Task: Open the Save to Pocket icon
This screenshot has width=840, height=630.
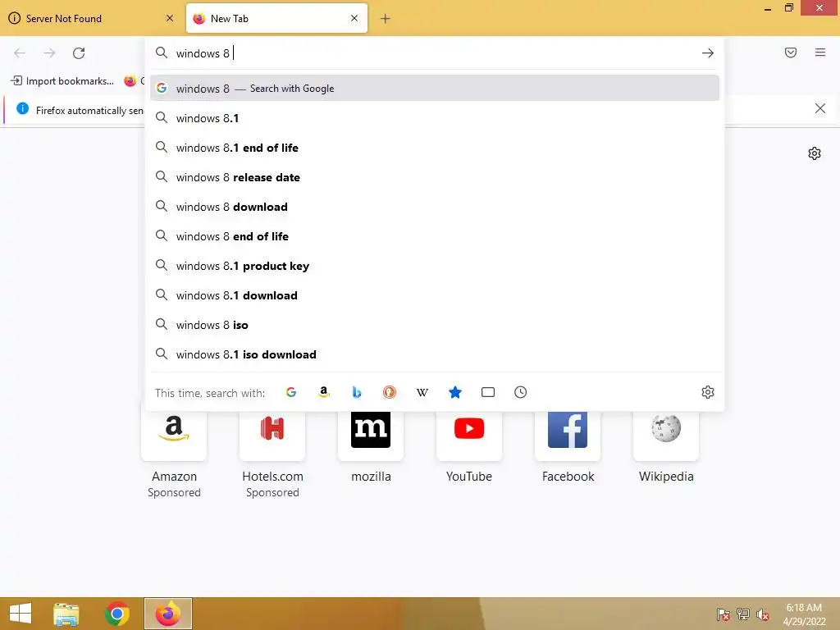Action: click(791, 52)
